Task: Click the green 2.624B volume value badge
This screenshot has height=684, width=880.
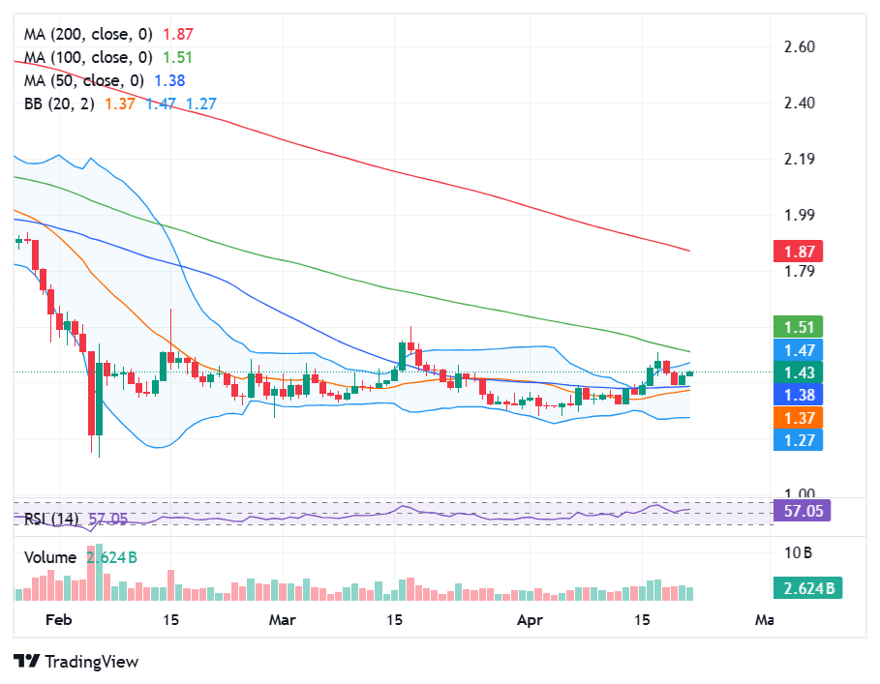Action: click(x=806, y=586)
